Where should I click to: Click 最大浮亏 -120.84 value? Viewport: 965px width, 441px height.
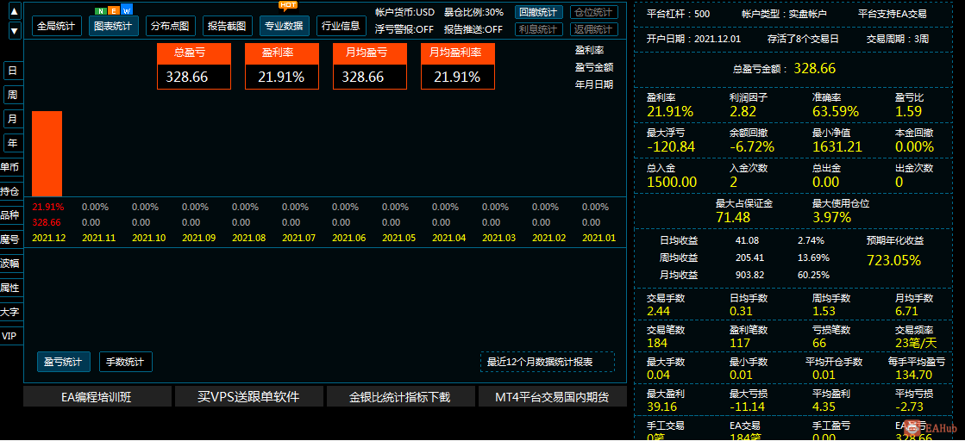(x=671, y=146)
